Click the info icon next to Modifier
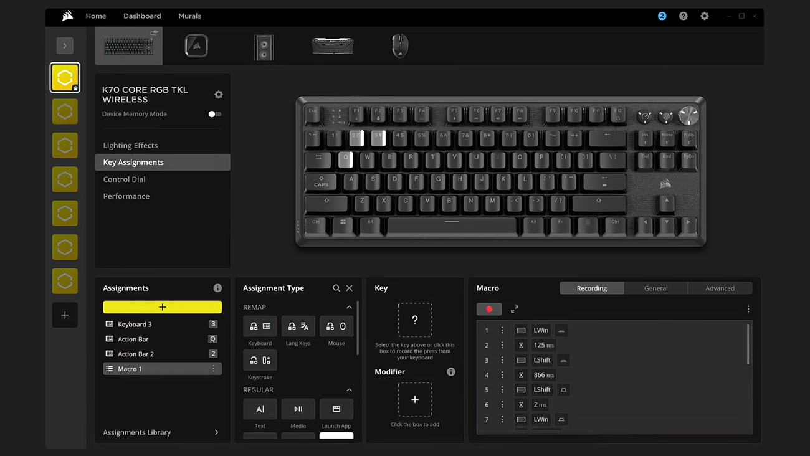 coord(450,371)
